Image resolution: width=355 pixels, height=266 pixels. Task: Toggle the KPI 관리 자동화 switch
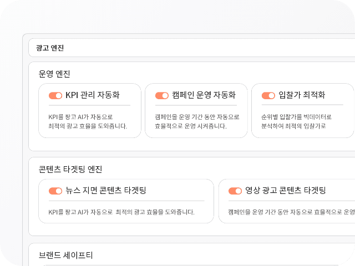click(x=55, y=96)
